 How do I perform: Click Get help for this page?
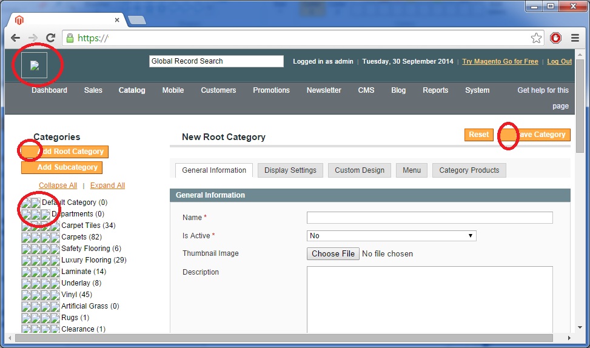[x=543, y=98]
